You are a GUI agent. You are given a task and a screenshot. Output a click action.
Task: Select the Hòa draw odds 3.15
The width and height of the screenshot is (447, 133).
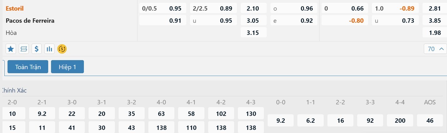(254, 32)
